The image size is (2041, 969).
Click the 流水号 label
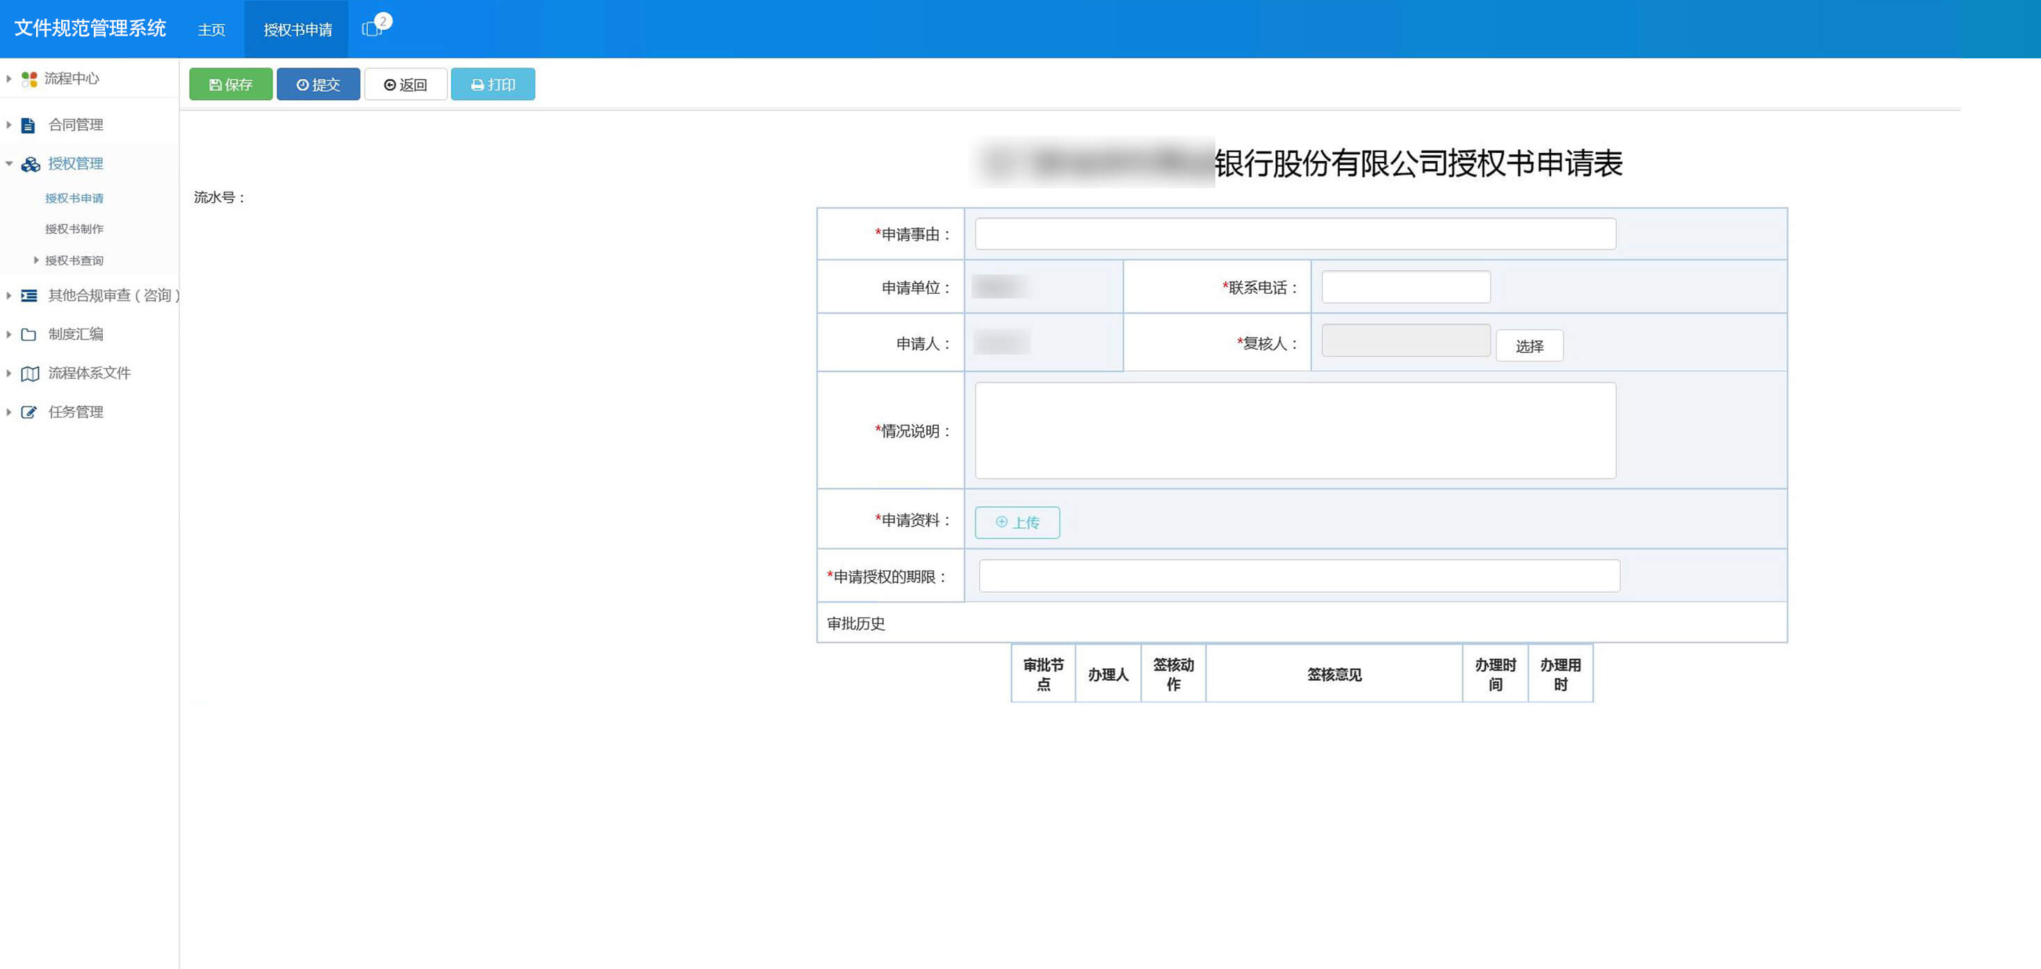220,197
